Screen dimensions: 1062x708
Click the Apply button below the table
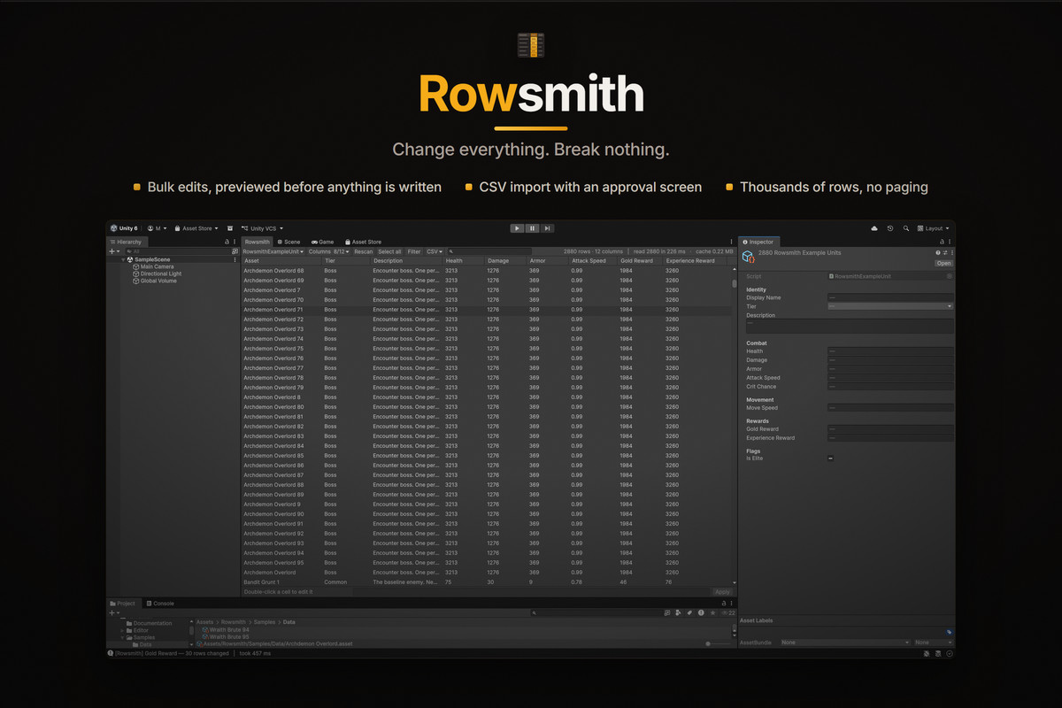pos(722,591)
